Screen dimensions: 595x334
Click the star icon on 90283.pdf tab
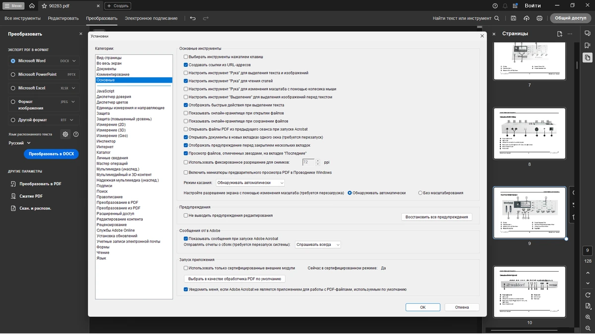(44, 6)
